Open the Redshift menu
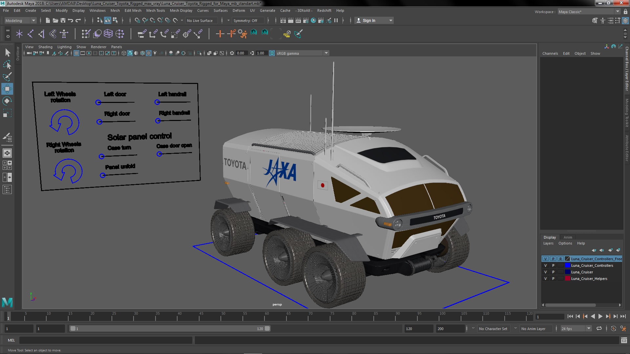630x354 pixels. [x=324, y=10]
